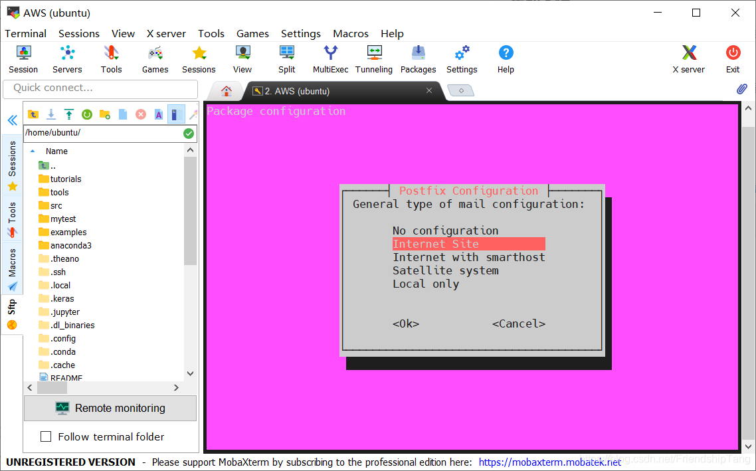Open the Games menu in menu bar
The height and width of the screenshot is (471, 756).
point(252,34)
